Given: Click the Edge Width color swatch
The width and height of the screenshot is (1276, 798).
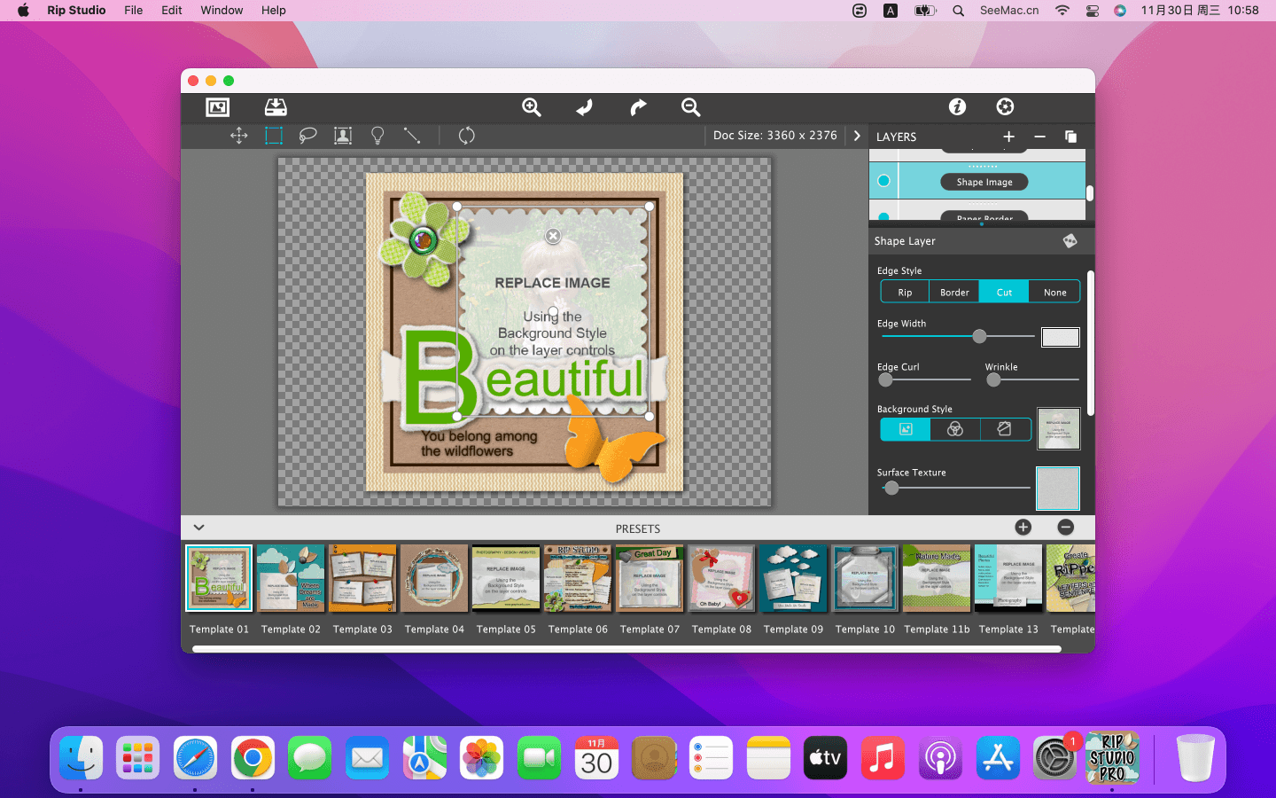Looking at the screenshot, I should [1060, 337].
